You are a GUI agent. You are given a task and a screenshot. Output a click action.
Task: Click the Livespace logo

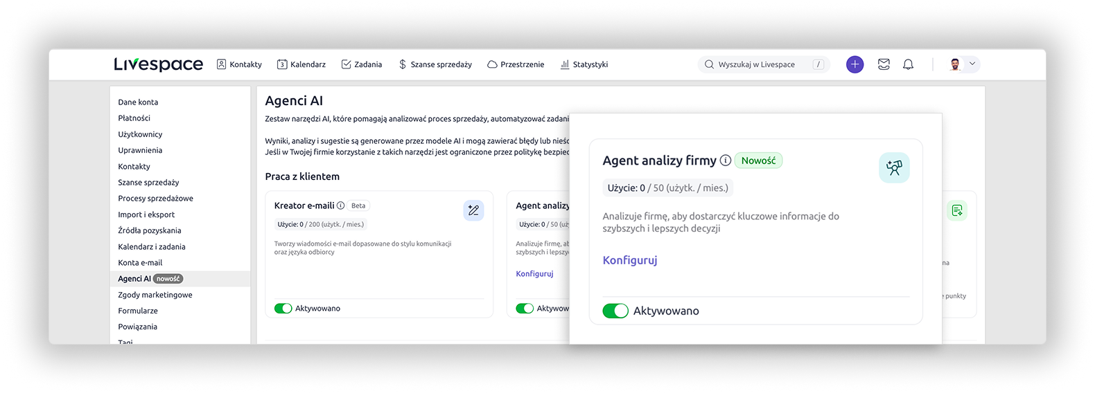[159, 64]
